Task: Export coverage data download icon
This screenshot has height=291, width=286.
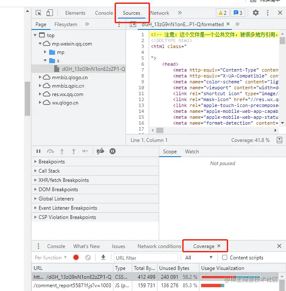Action: [103, 257]
